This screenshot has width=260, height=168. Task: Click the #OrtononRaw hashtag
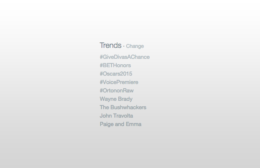(x=117, y=91)
